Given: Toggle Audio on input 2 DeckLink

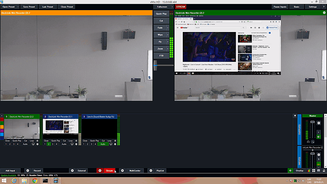Looking at the screenshot, I should click(64, 144).
